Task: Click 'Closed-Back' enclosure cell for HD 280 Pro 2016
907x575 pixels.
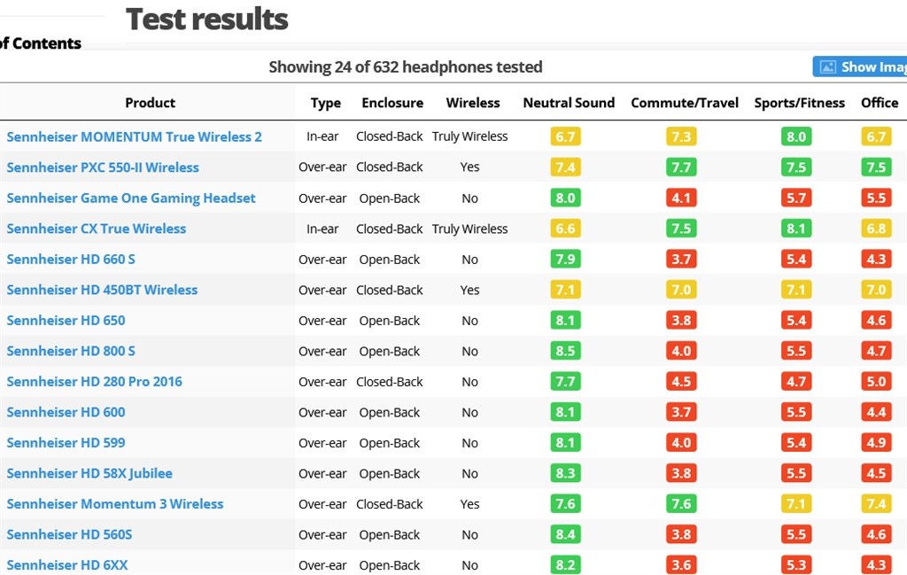Action: (x=390, y=382)
